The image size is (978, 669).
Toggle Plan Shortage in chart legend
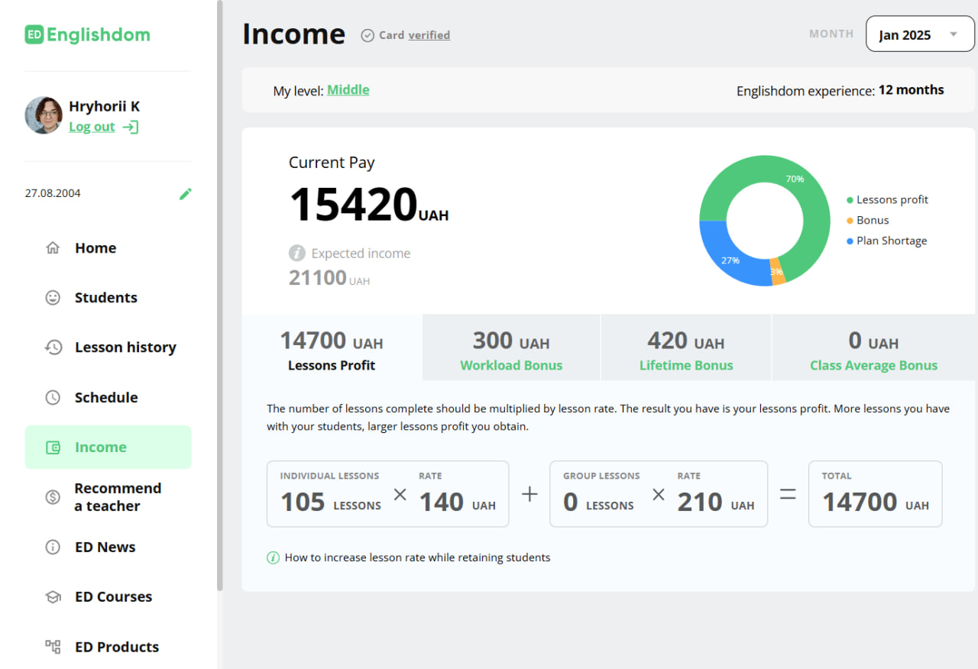pos(891,241)
